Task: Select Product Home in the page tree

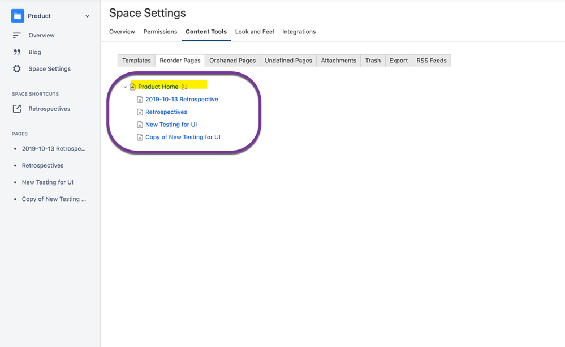Action: (x=158, y=87)
